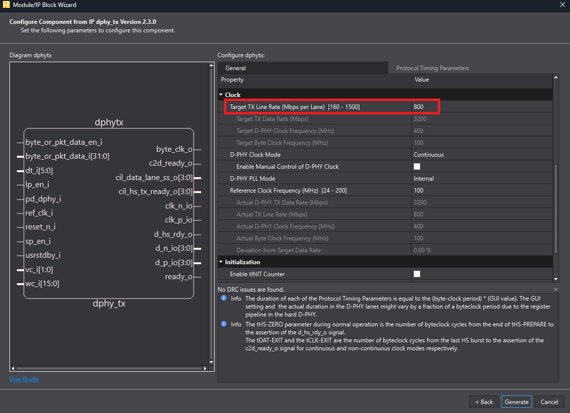Screen dimensions: 570x413
Task: Click the diagram's horizontal scroll right arrow
Action: click(205, 369)
